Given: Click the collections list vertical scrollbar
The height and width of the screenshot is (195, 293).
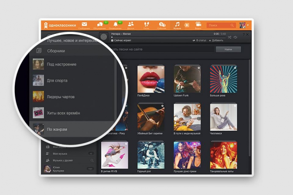Looking at the screenshot, I should point(249,108).
